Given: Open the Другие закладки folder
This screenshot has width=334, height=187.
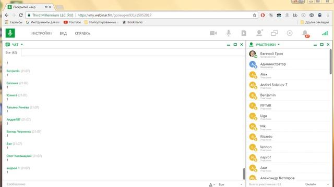Looking at the screenshot, I should [315, 22].
